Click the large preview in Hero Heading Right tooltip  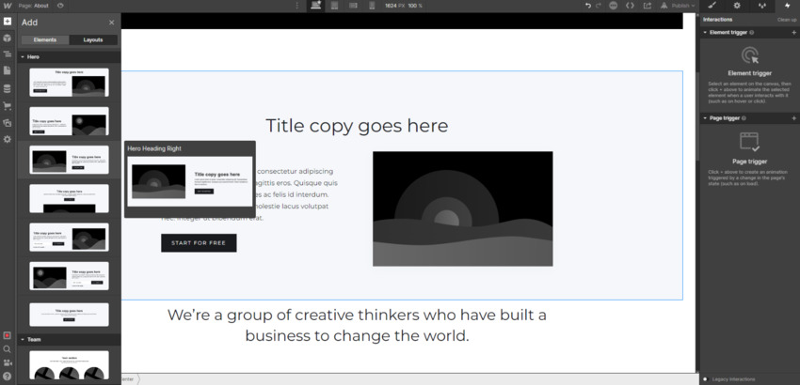(190, 181)
